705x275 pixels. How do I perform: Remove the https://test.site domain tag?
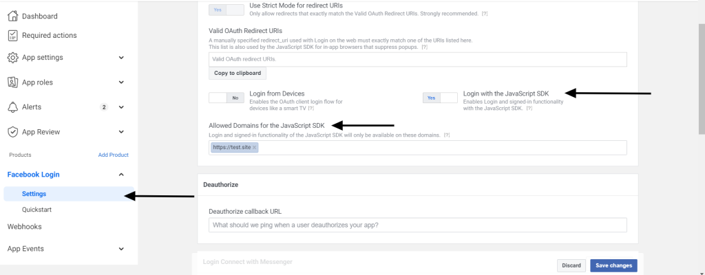[254, 147]
